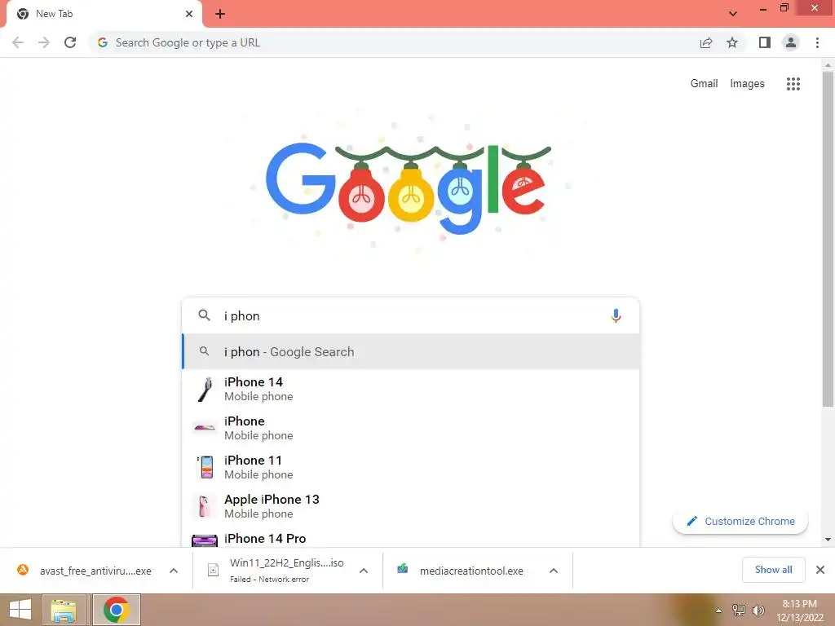
Task: Click the iPhone 14 suggestion thumbnail
Action: [x=205, y=389]
